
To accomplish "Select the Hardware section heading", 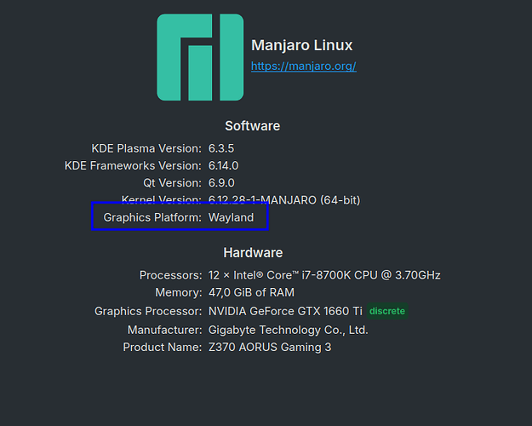I will [x=253, y=253].
